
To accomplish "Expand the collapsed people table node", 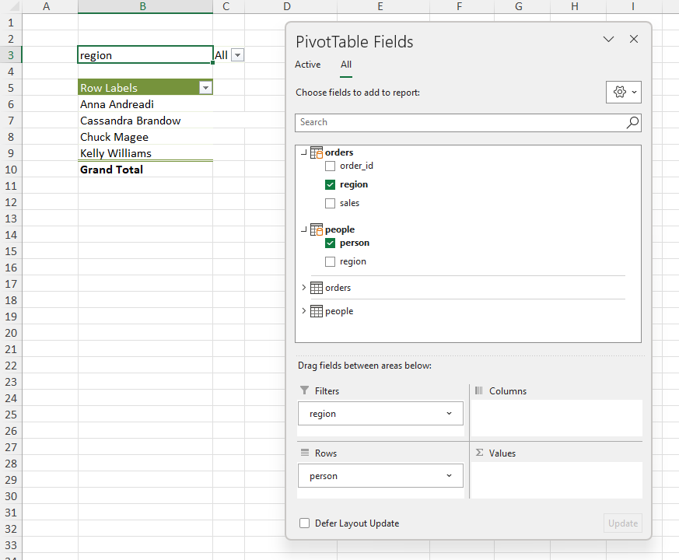I will tap(303, 311).
